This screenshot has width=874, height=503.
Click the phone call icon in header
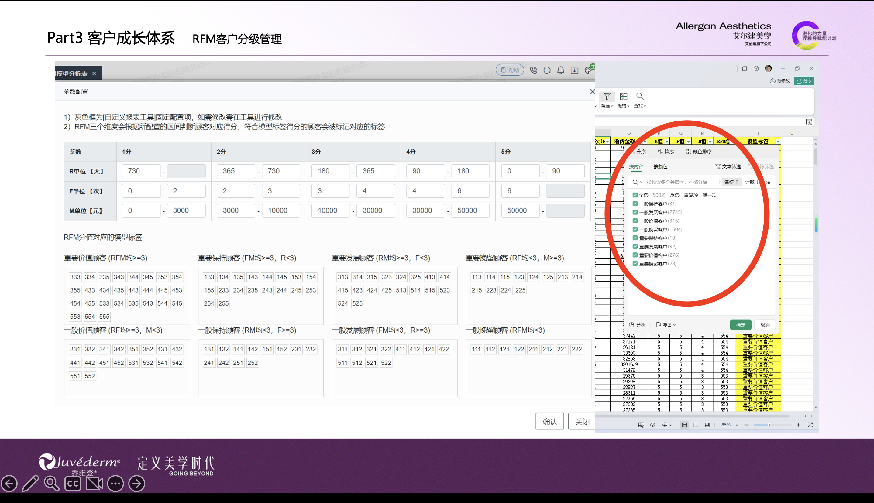click(x=533, y=70)
